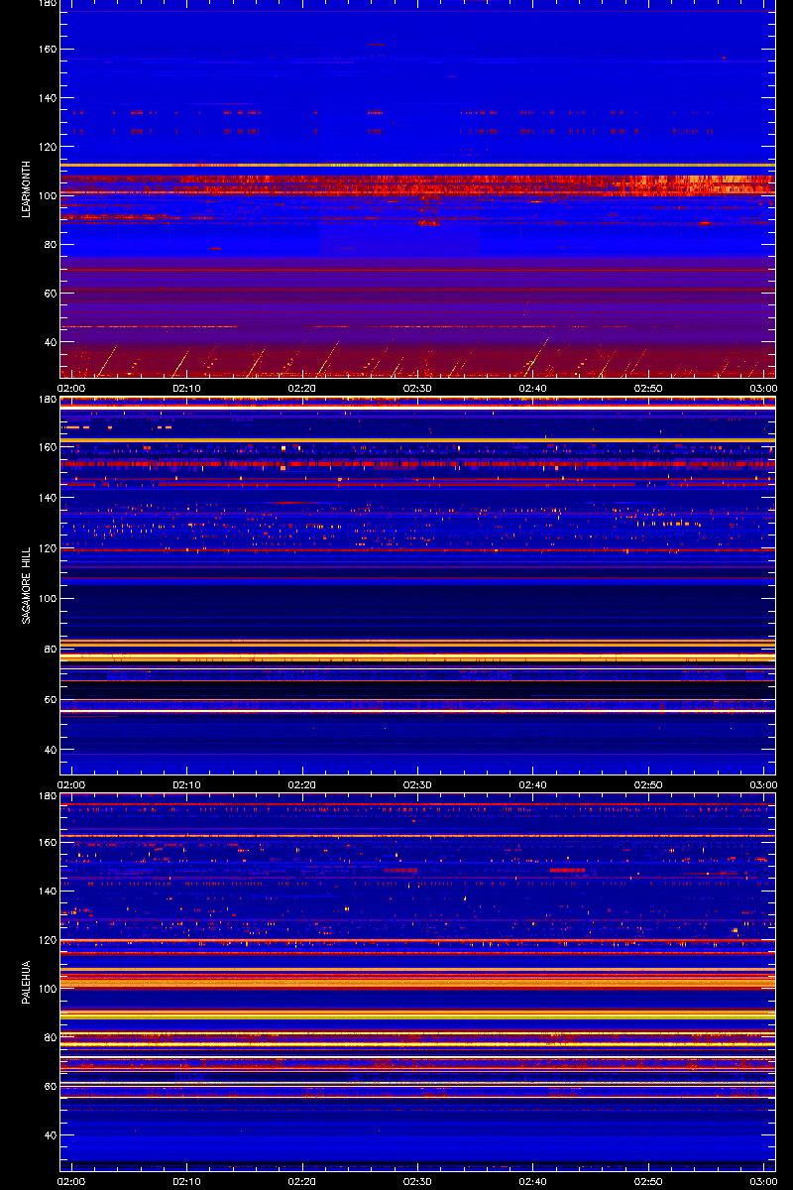Click the 100 frequency tick on Palehua axis
This screenshot has width=793, height=1190.
(47, 989)
